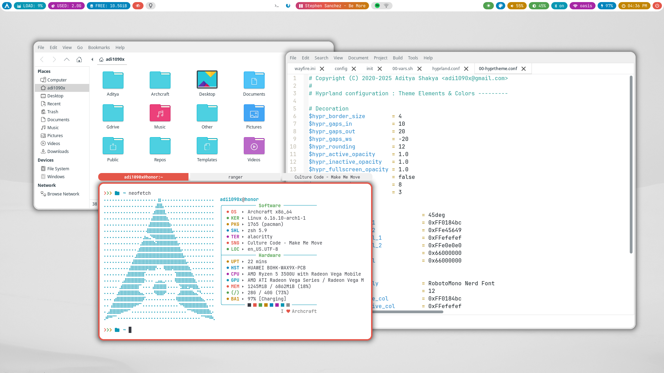Toggle Bluetooth 'on' module in top bar
Image resolution: width=664 pixels, height=373 pixels.
pos(559,6)
